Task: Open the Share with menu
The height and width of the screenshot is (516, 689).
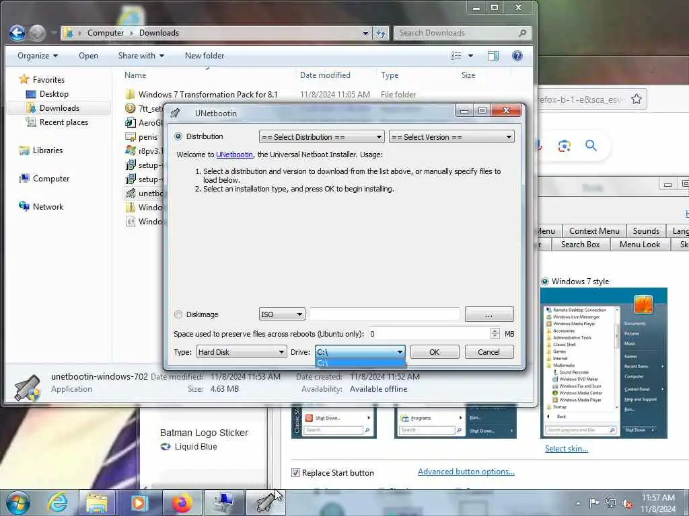Action: [141, 56]
